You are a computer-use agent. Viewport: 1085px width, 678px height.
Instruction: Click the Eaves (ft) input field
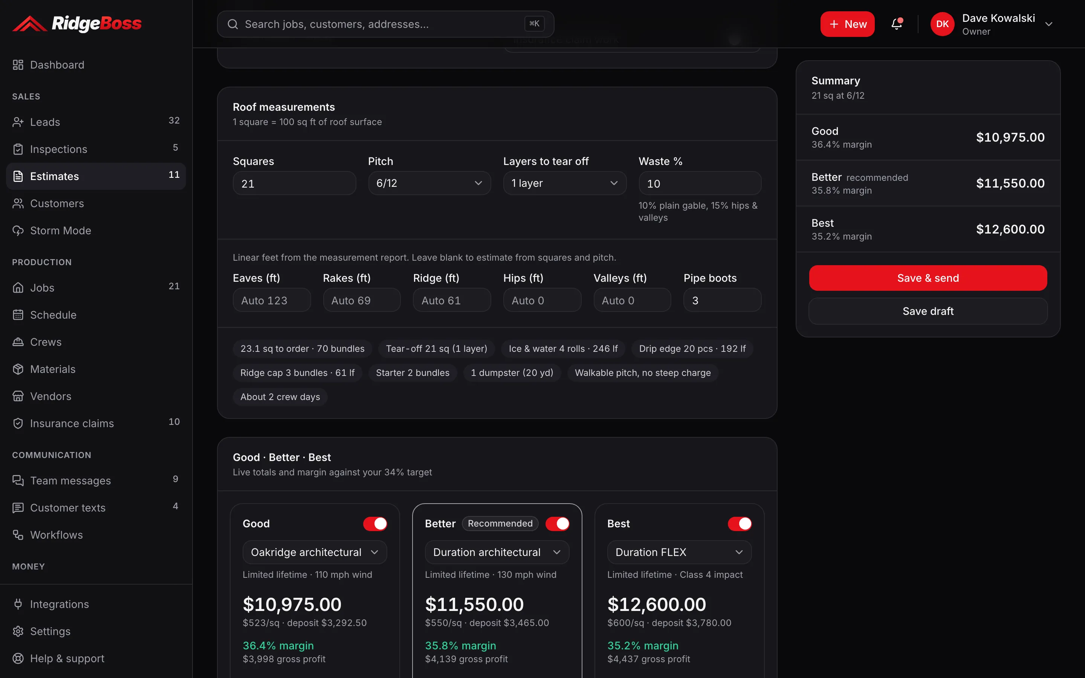(272, 300)
